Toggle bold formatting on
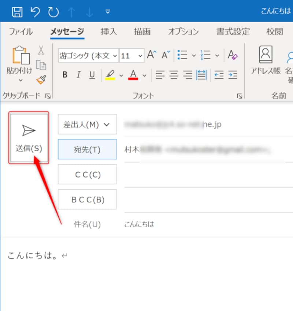This screenshot has height=311, width=293. (65, 75)
